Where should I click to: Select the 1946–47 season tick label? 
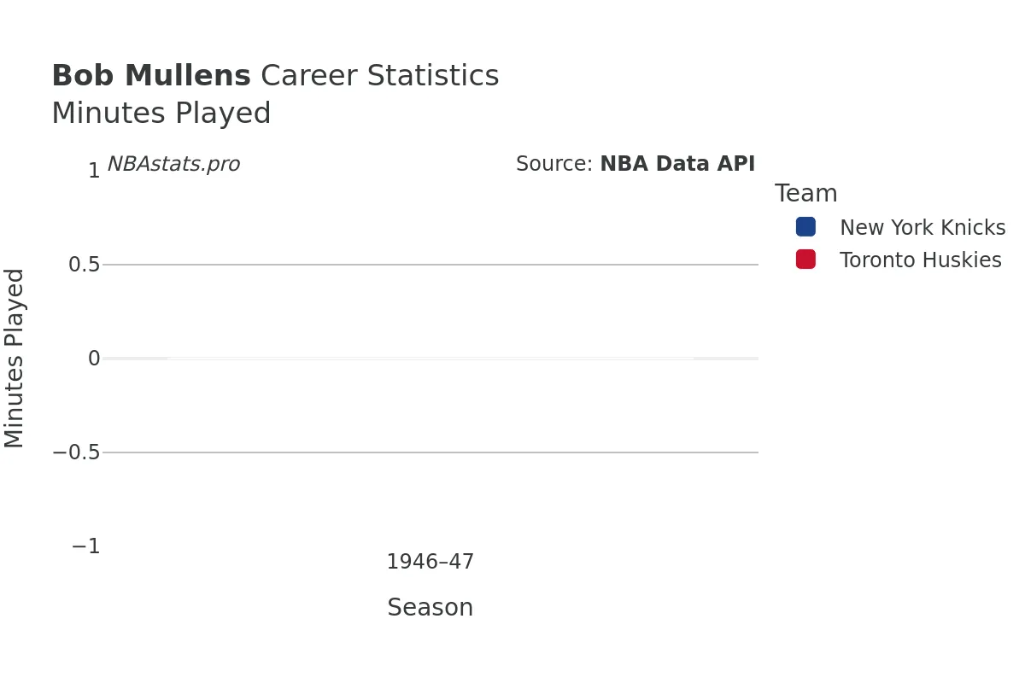click(430, 562)
